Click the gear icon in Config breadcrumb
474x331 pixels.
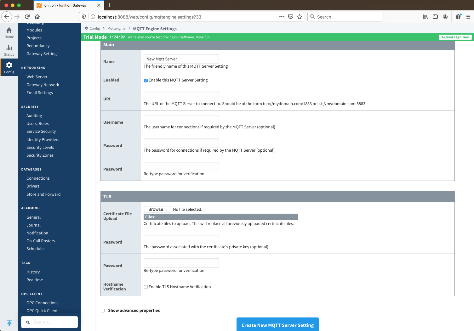(86, 28)
